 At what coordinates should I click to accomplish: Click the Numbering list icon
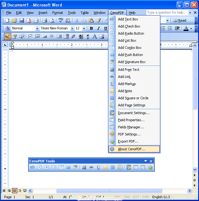tap(163, 28)
